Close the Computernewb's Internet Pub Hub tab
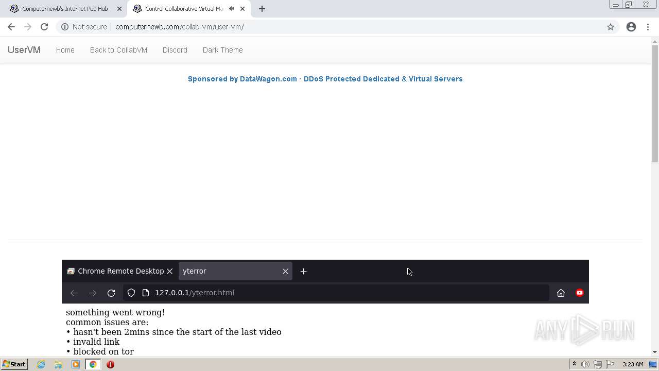Image resolution: width=659 pixels, height=371 pixels. [x=119, y=9]
